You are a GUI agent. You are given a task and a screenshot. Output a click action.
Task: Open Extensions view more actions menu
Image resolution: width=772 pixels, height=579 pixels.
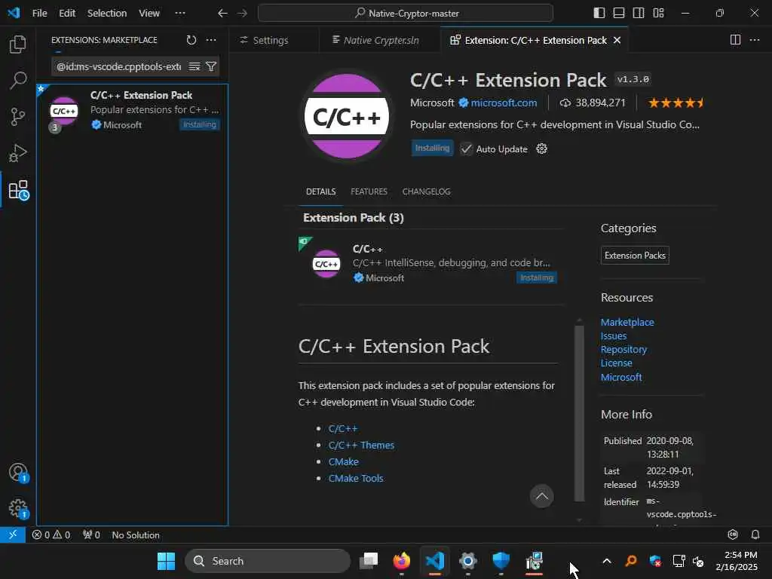pyautogui.click(x=211, y=40)
